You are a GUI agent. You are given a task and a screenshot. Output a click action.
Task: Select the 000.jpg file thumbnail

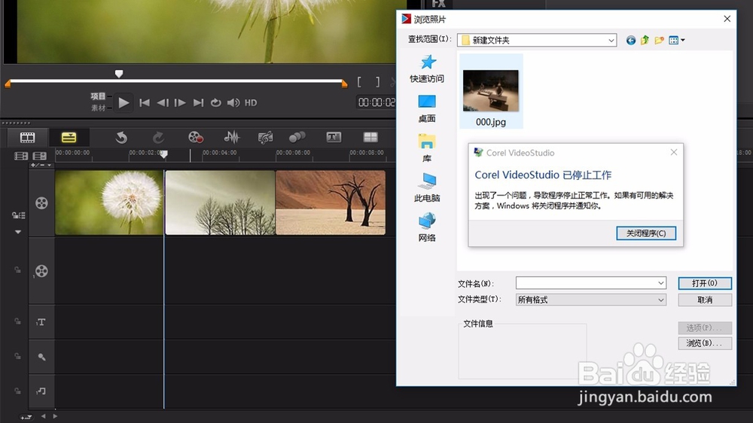491,91
